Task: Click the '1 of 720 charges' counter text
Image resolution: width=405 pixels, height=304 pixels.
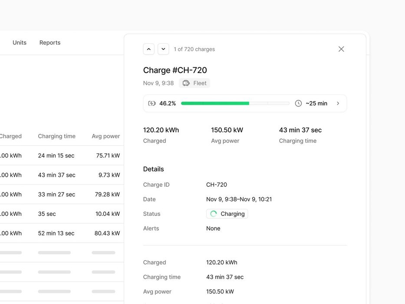Action: (x=194, y=49)
